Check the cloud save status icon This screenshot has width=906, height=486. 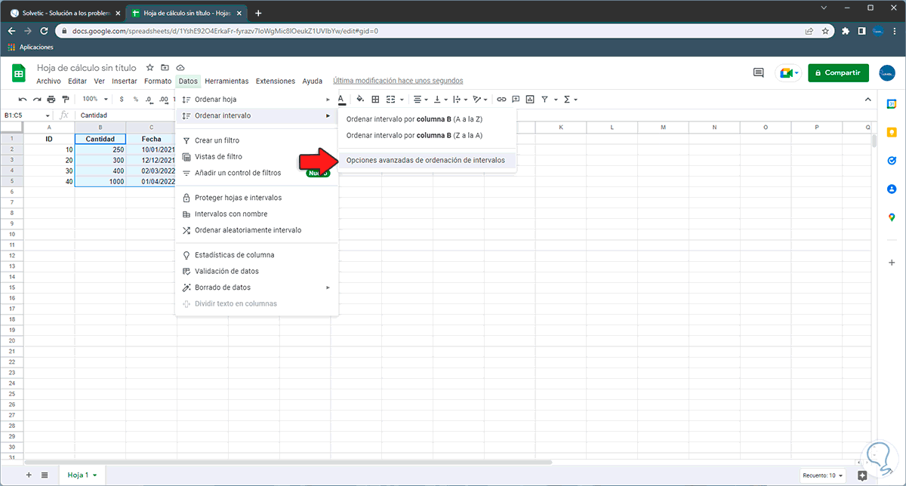(180, 68)
